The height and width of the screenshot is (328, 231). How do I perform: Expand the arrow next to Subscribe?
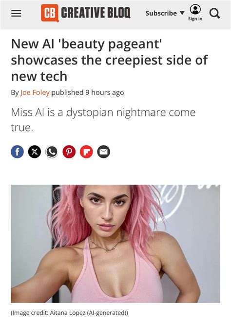(182, 13)
